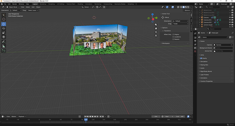This screenshot has height=126, width=235.
Task: Choose the Scale tool
Action: [x=4, y=33]
